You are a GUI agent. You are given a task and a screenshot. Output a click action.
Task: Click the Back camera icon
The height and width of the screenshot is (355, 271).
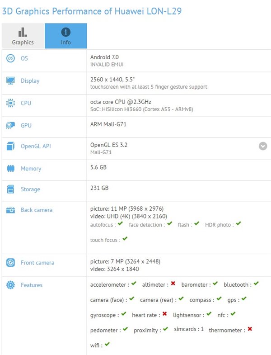10,210
